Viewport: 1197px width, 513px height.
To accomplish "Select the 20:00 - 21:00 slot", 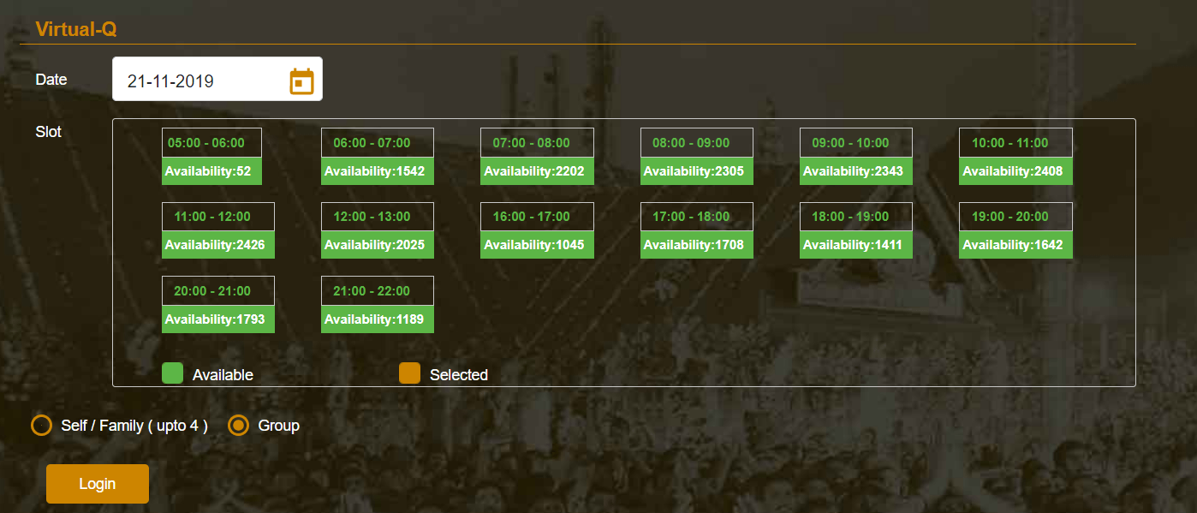I will pyautogui.click(x=218, y=291).
